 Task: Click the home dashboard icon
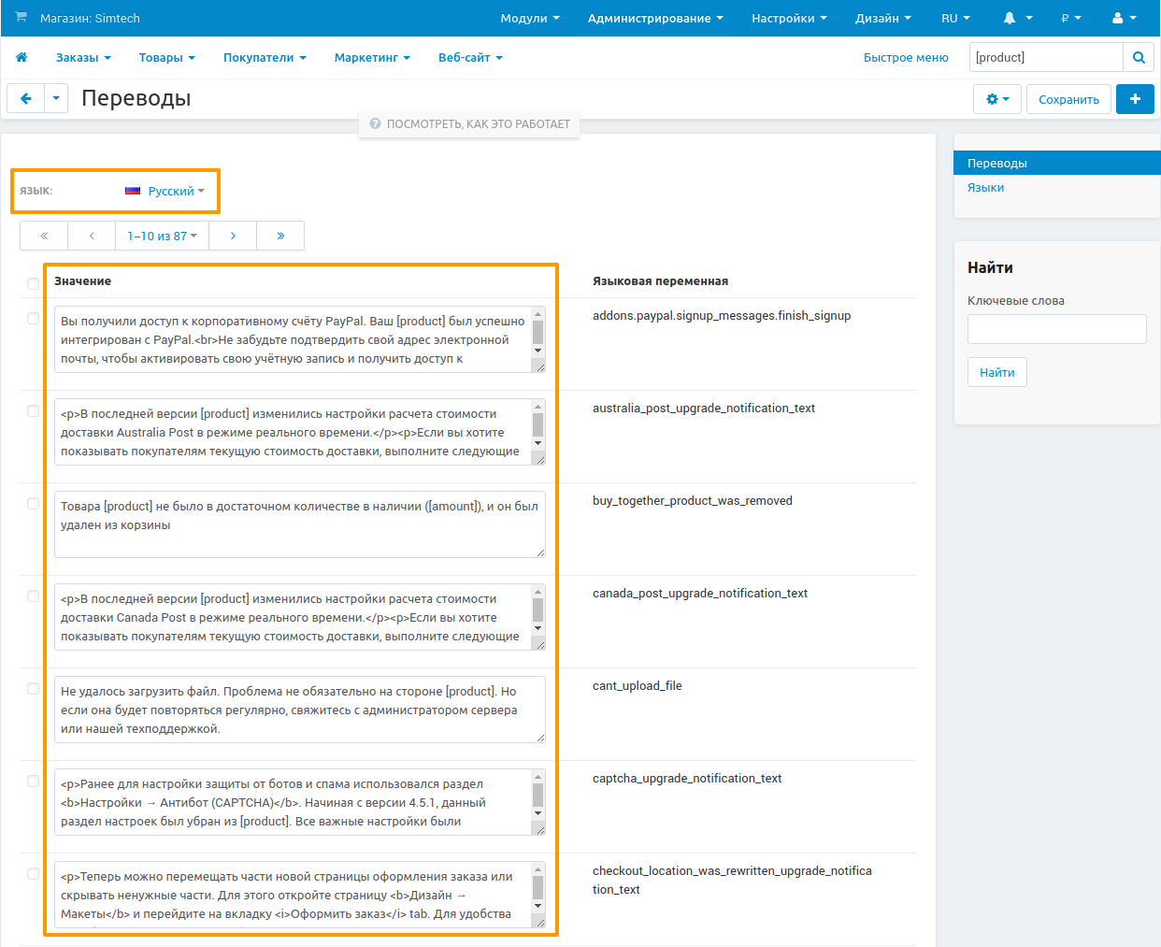(21, 57)
